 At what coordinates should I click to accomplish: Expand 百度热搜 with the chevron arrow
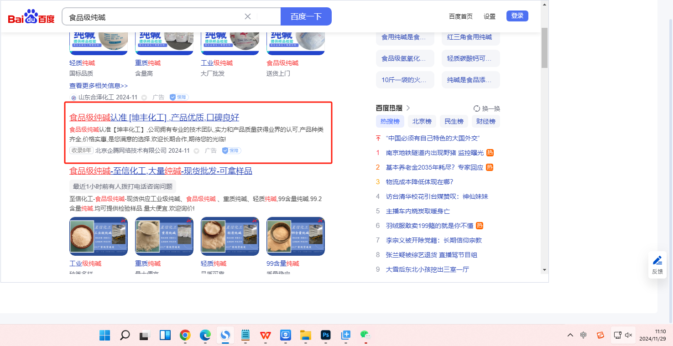click(408, 108)
